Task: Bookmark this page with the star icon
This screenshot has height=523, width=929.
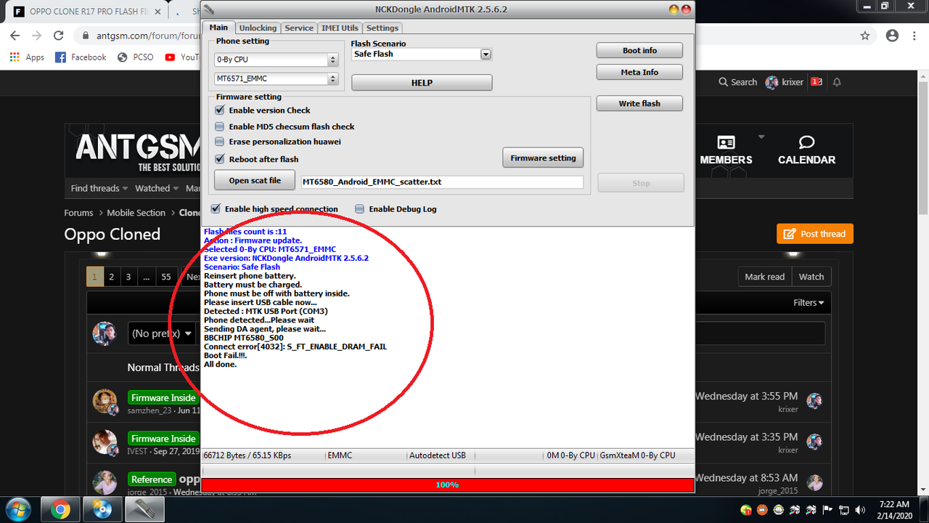Action: 865,36
